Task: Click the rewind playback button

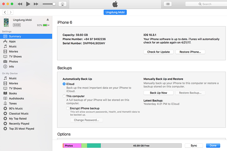Action: [20, 4]
